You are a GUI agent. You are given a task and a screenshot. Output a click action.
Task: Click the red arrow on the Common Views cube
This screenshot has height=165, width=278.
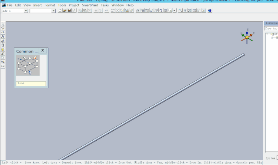point(35,58)
